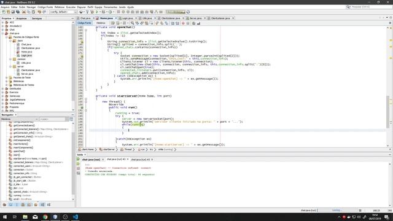Select openChat() in the Navigator list
Image resolution: width=393 pixels, height=221 pixels.
(19, 152)
